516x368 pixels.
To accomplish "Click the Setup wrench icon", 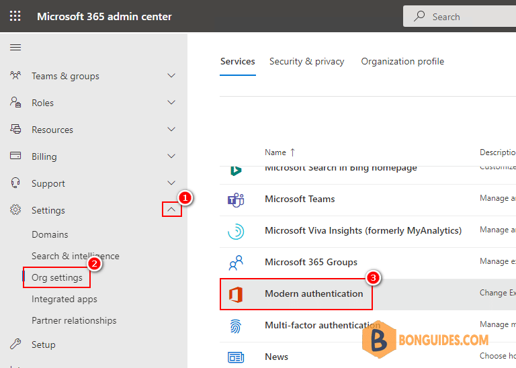I will pos(15,344).
